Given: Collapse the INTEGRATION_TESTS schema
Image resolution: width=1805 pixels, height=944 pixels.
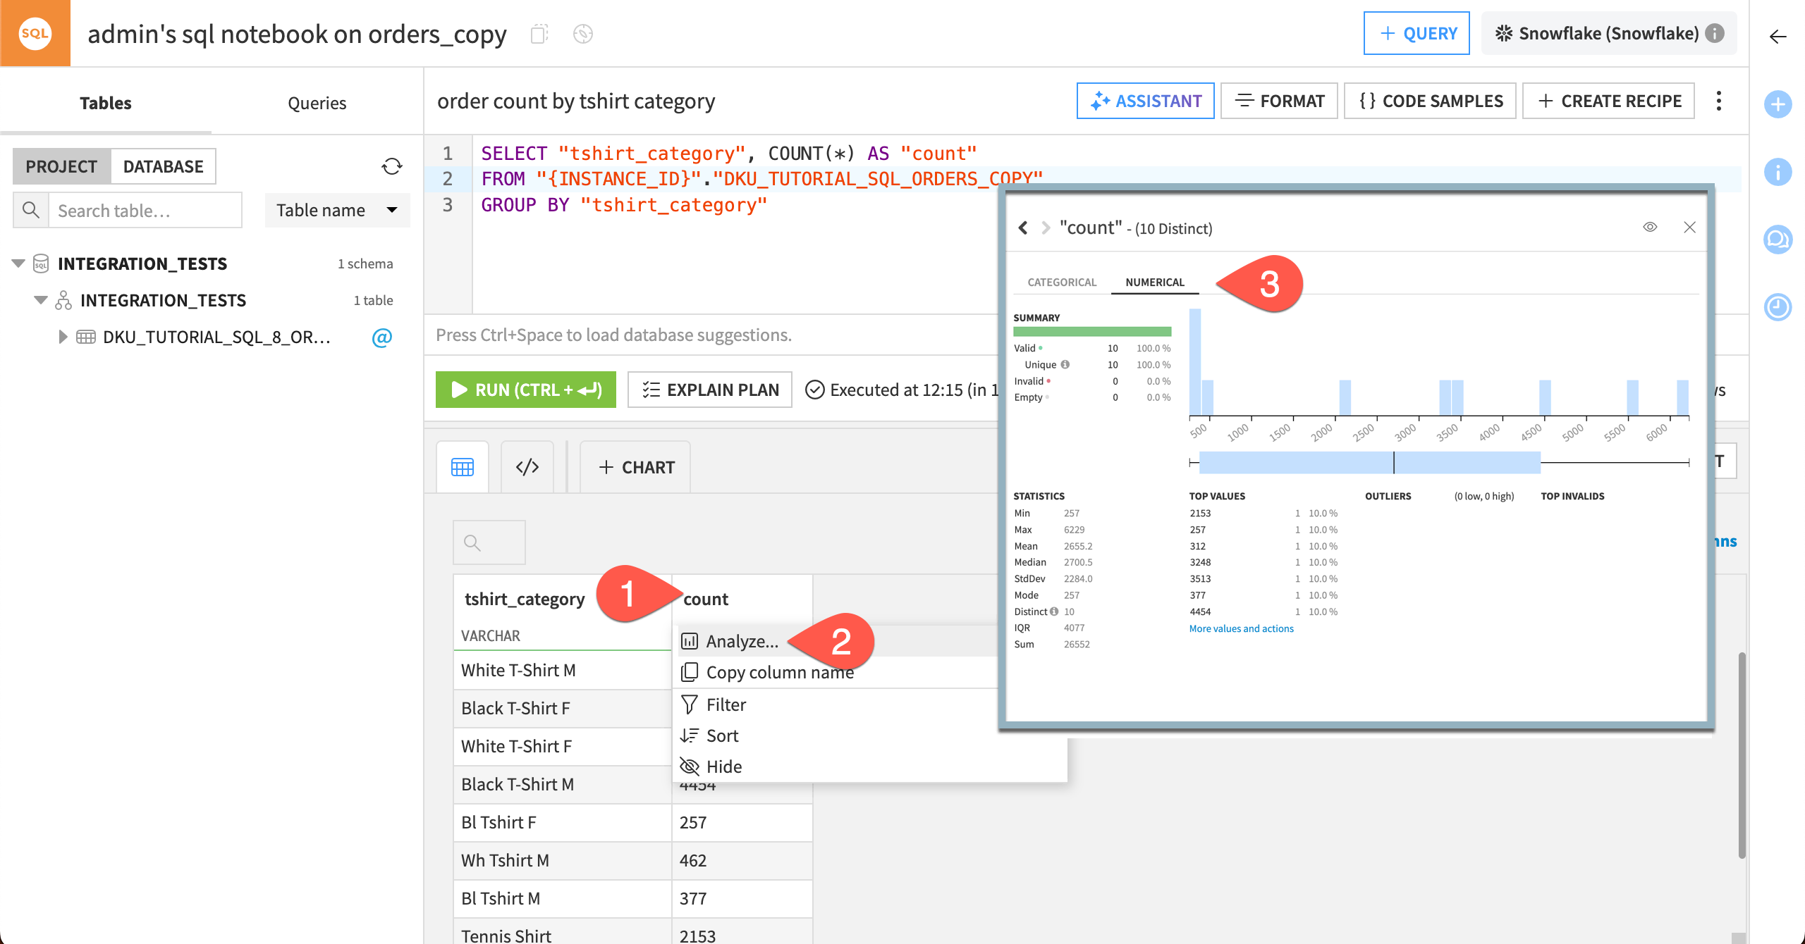Looking at the screenshot, I should 40,299.
